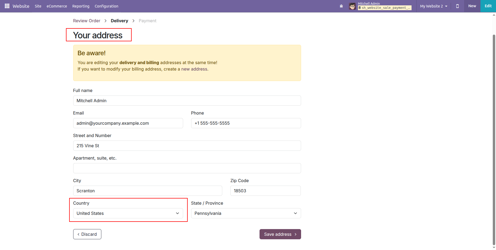Viewport: 496px width, 250px height.
Task: Click the Save address button
Action: tap(280, 234)
